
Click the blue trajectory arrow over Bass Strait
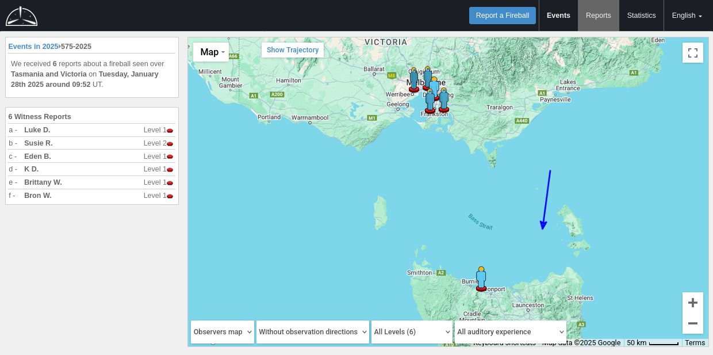tap(545, 199)
